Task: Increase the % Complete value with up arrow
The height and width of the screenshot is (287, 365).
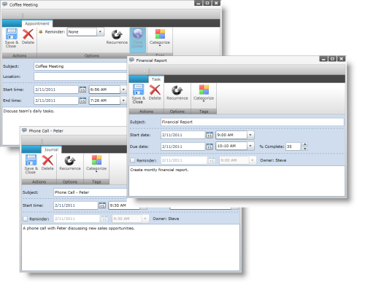Action: [x=304, y=144]
